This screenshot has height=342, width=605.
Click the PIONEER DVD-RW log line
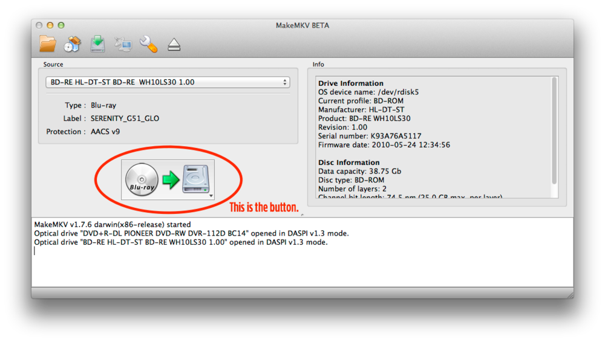(x=191, y=233)
